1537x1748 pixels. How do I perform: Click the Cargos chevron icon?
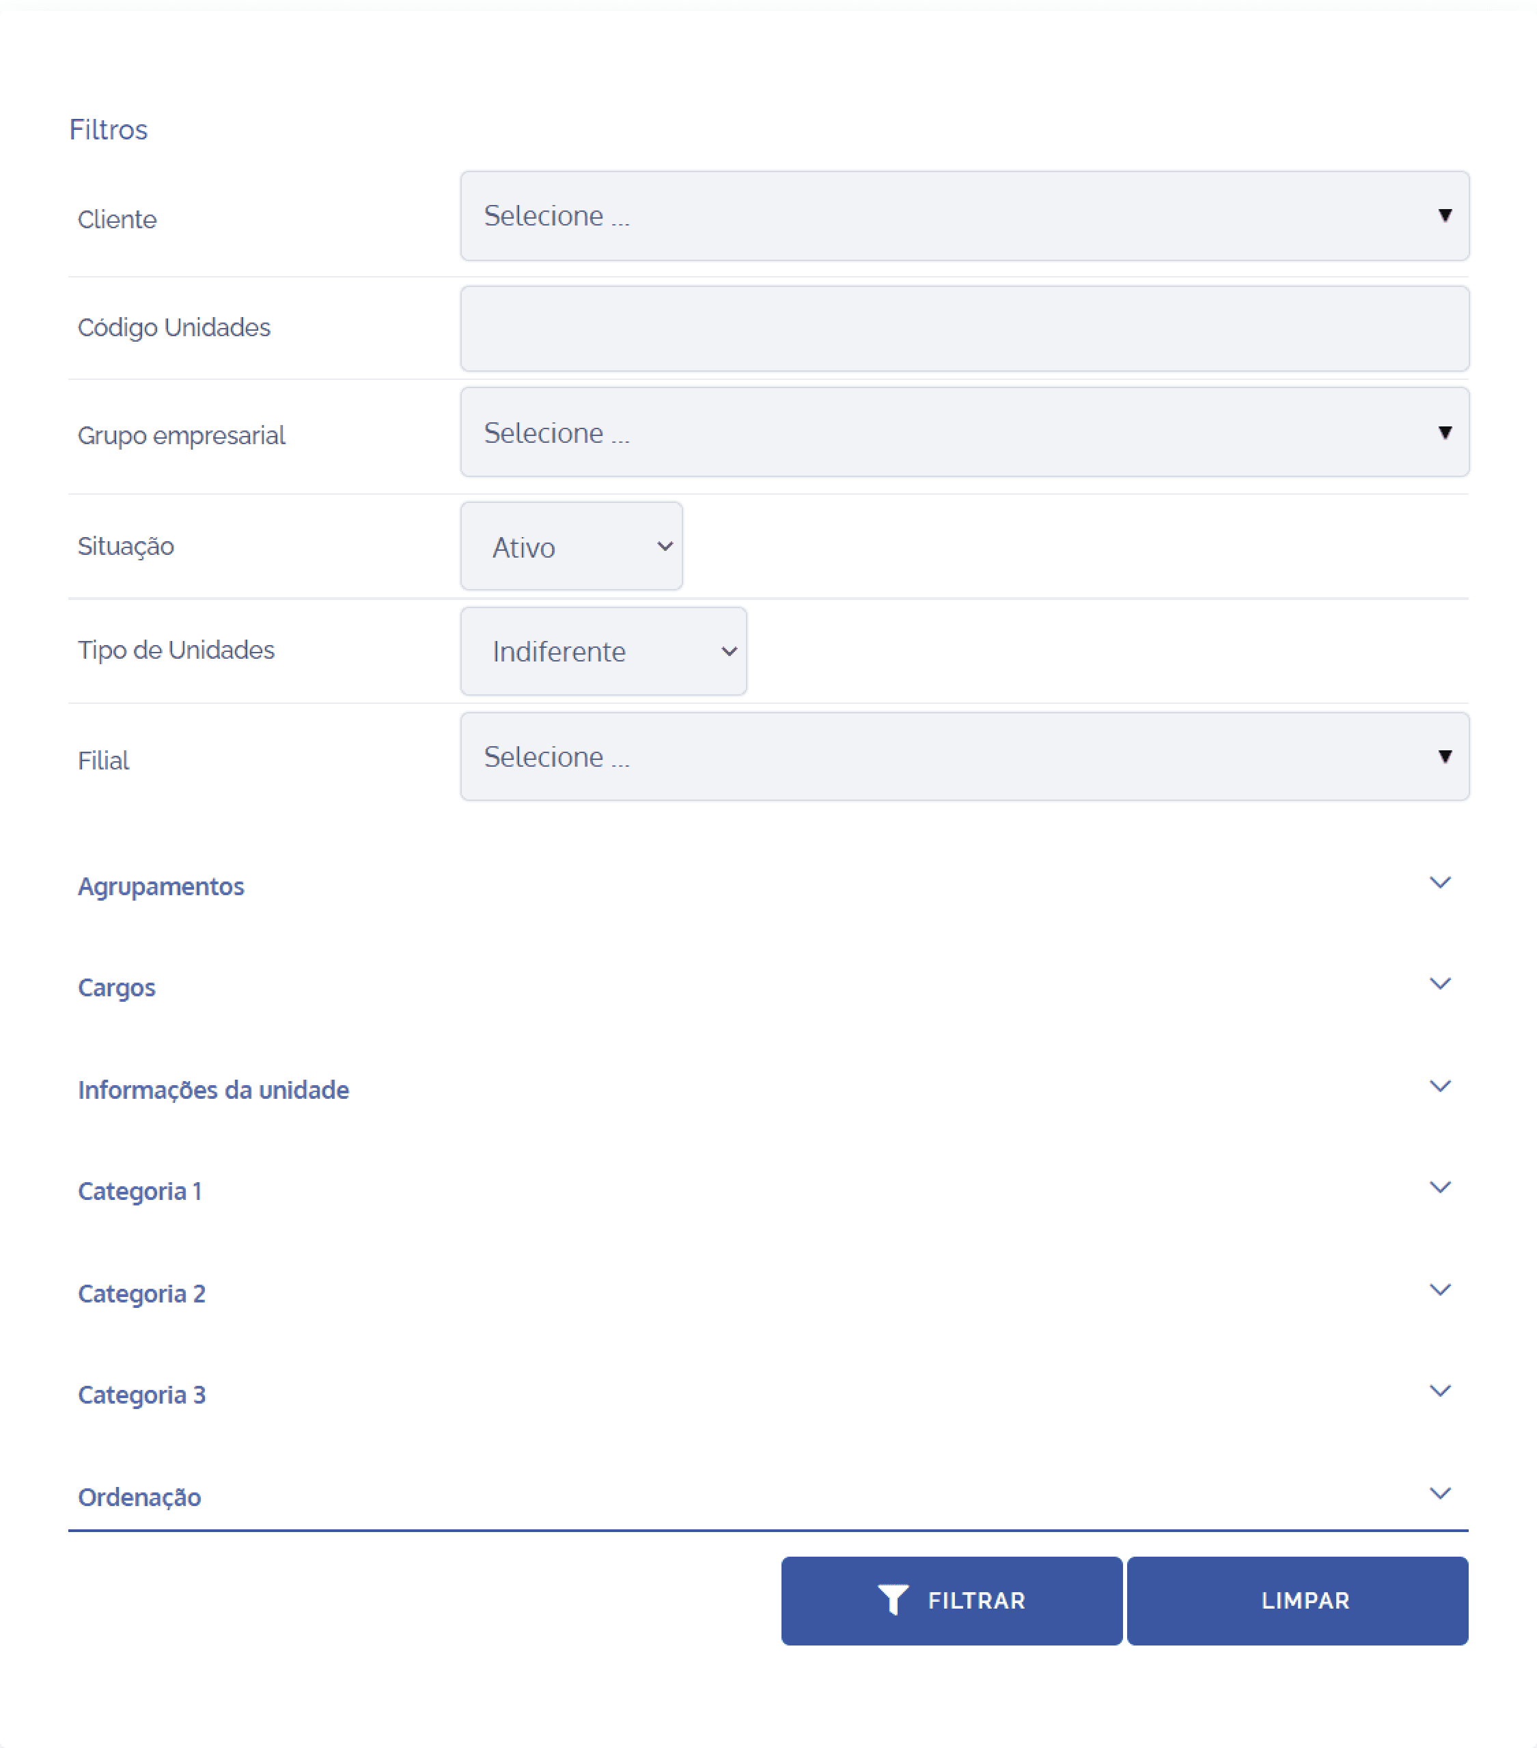click(x=1441, y=984)
